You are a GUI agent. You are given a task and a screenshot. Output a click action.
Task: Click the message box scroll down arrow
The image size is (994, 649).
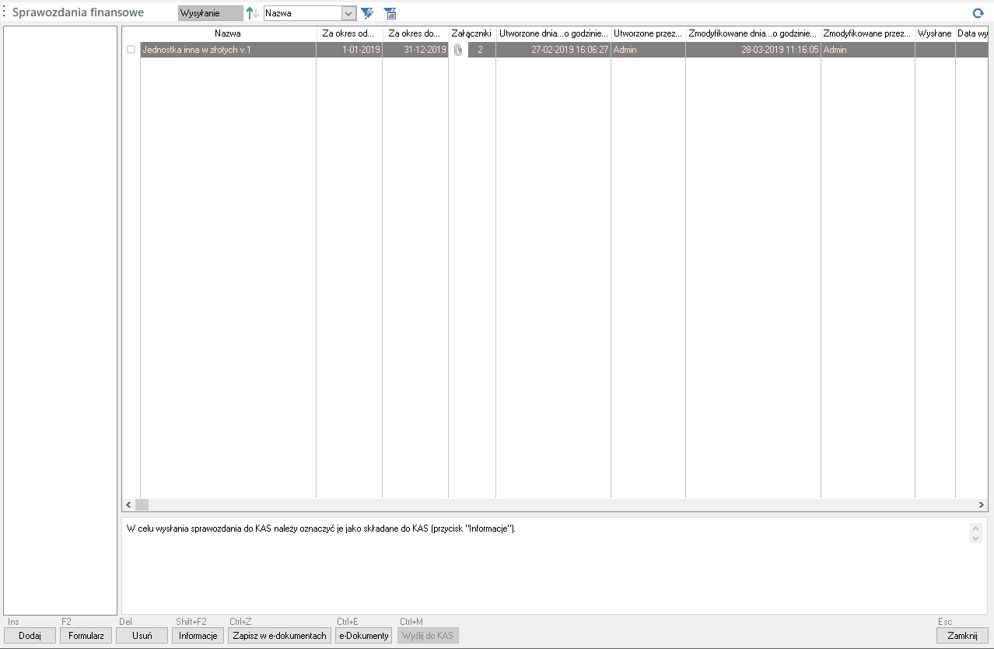pos(976,538)
